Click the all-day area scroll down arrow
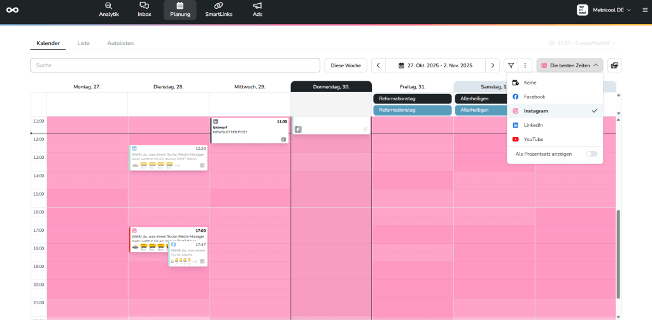Viewport: 652px width, 329px height. 618,113
